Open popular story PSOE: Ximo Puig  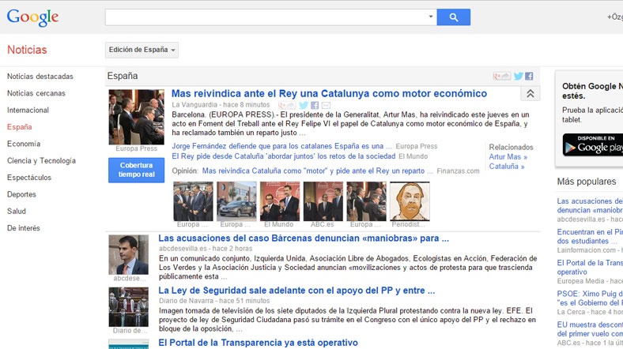[x=590, y=298]
